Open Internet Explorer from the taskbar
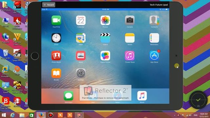210x118 pixels. (x=12, y=115)
